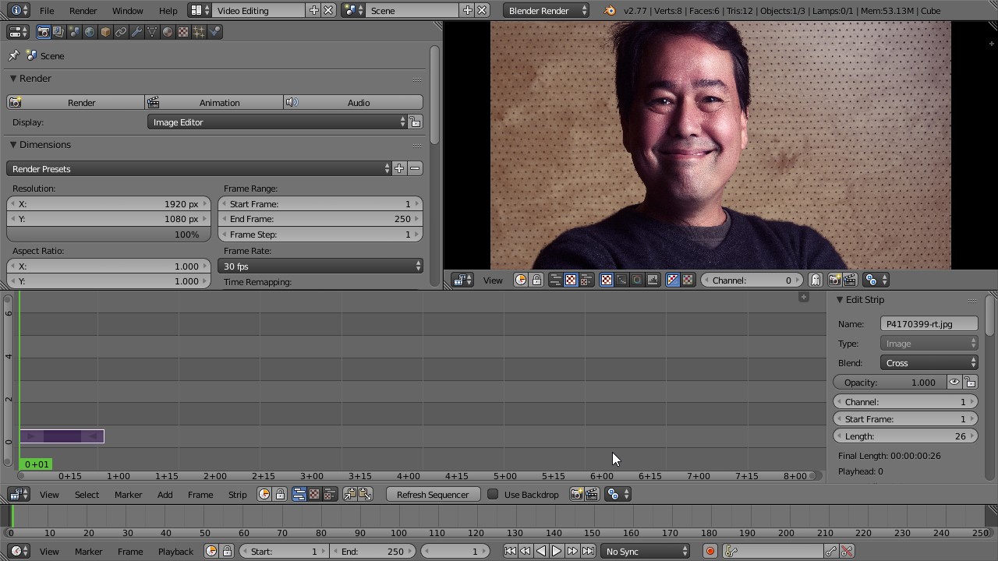Screen dimensions: 998x561
Task: Add a new screen layout (plus next to Video Editing)
Action: [x=314, y=10]
